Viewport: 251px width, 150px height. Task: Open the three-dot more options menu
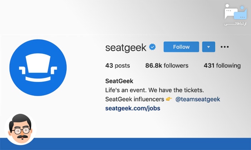click(225, 47)
